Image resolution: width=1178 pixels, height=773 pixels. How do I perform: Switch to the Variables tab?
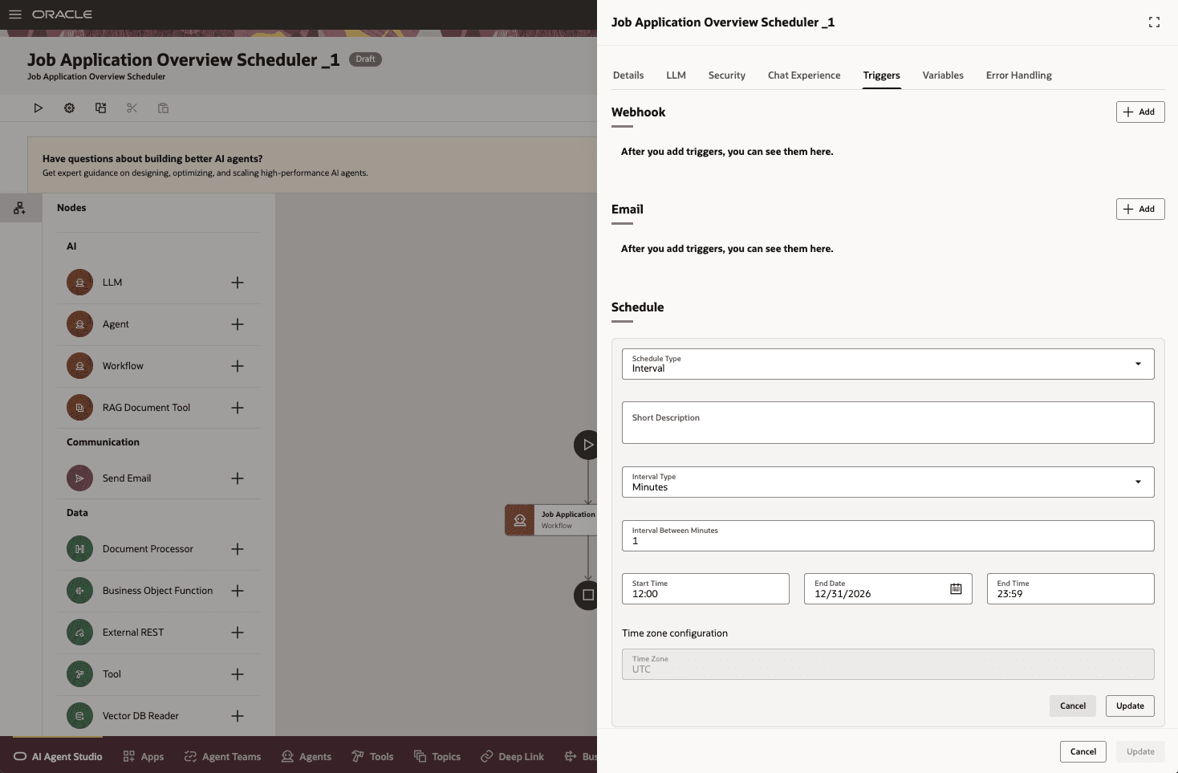tap(943, 75)
